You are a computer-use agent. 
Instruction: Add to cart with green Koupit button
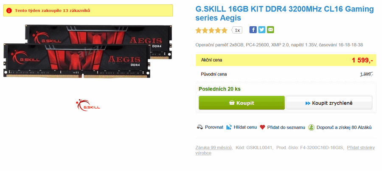(242, 103)
